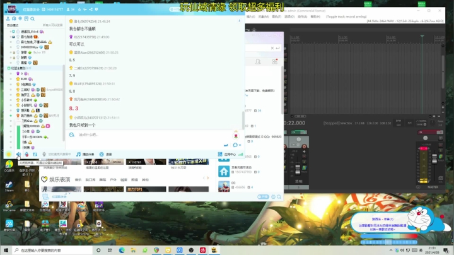
Task: Open the apps grid icon with red dot
Action: (x=275, y=61)
